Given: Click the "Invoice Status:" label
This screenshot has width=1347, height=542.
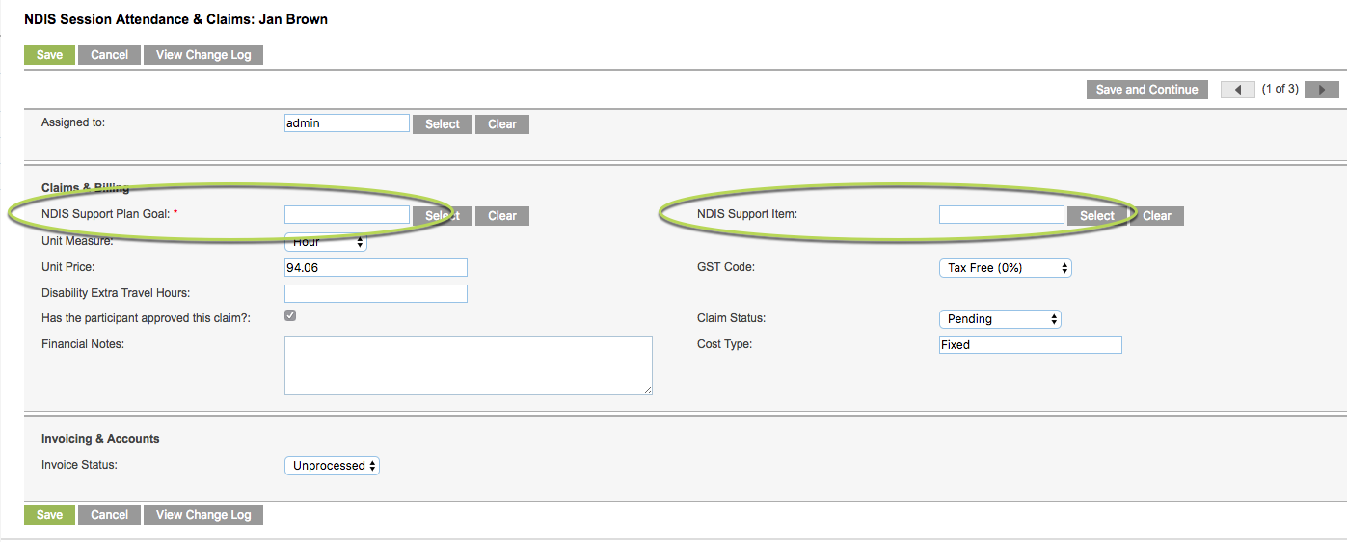Looking at the screenshot, I should coord(79,465).
